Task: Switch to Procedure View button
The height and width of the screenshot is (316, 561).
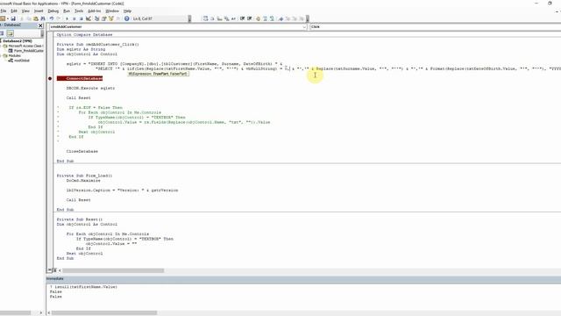Action: (x=49, y=270)
